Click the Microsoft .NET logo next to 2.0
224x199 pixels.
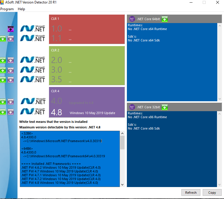coord(33,60)
